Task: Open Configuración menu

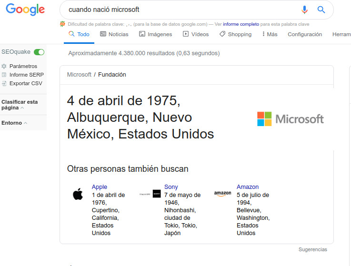Action: [x=305, y=34]
